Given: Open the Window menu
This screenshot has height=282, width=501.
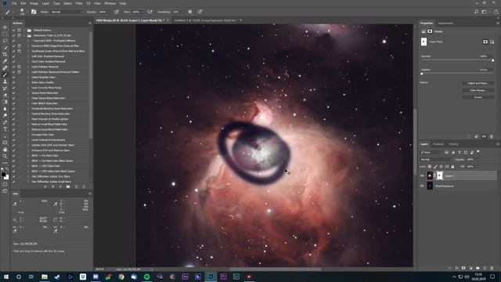Looking at the screenshot, I should pyautogui.click(x=110, y=3).
